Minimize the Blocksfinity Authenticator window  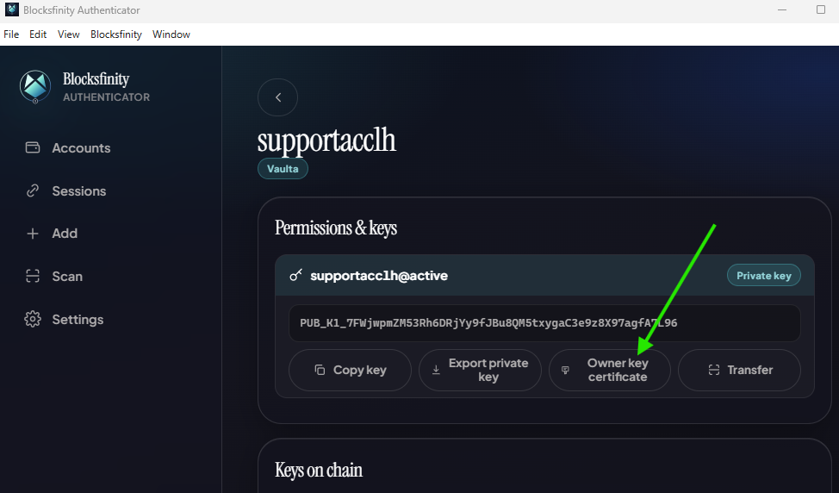pos(782,9)
